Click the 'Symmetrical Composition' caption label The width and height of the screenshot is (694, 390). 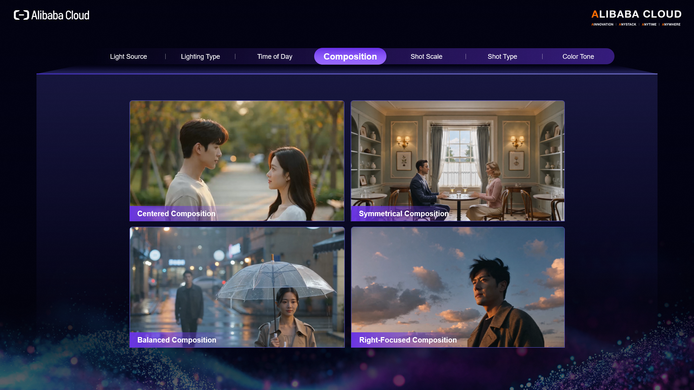(x=404, y=214)
